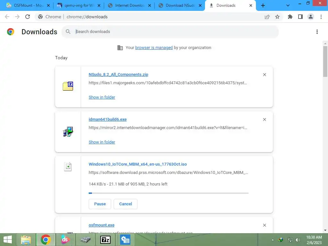Open the new tab plus button

point(263,5)
